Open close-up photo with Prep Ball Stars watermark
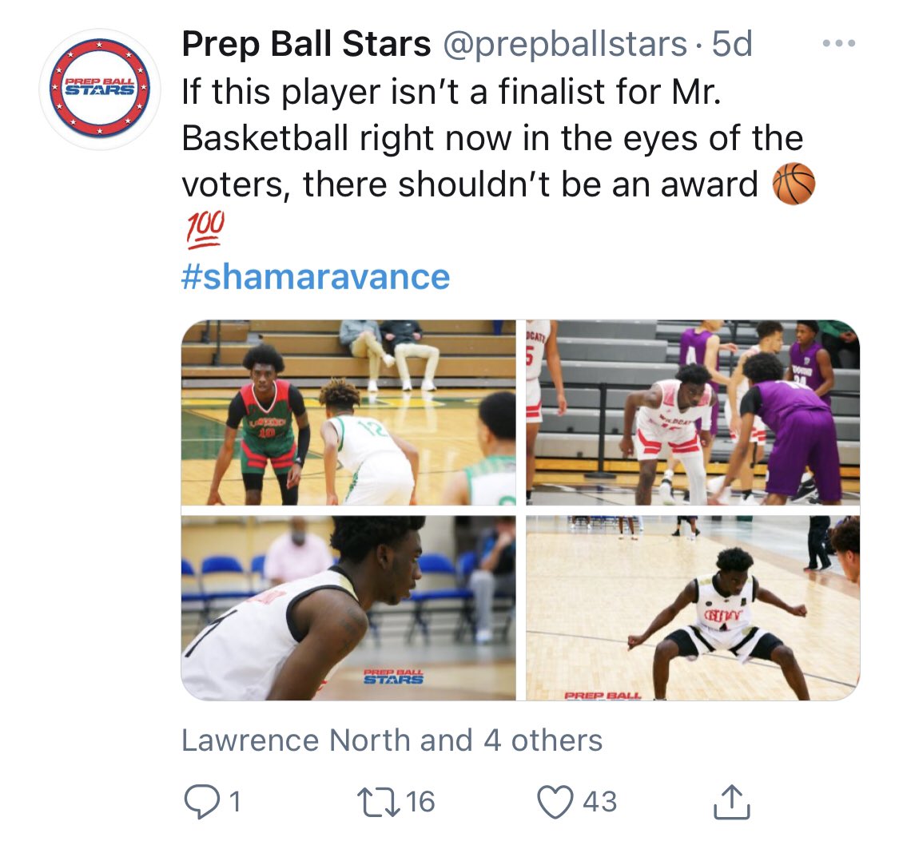 click(348, 608)
